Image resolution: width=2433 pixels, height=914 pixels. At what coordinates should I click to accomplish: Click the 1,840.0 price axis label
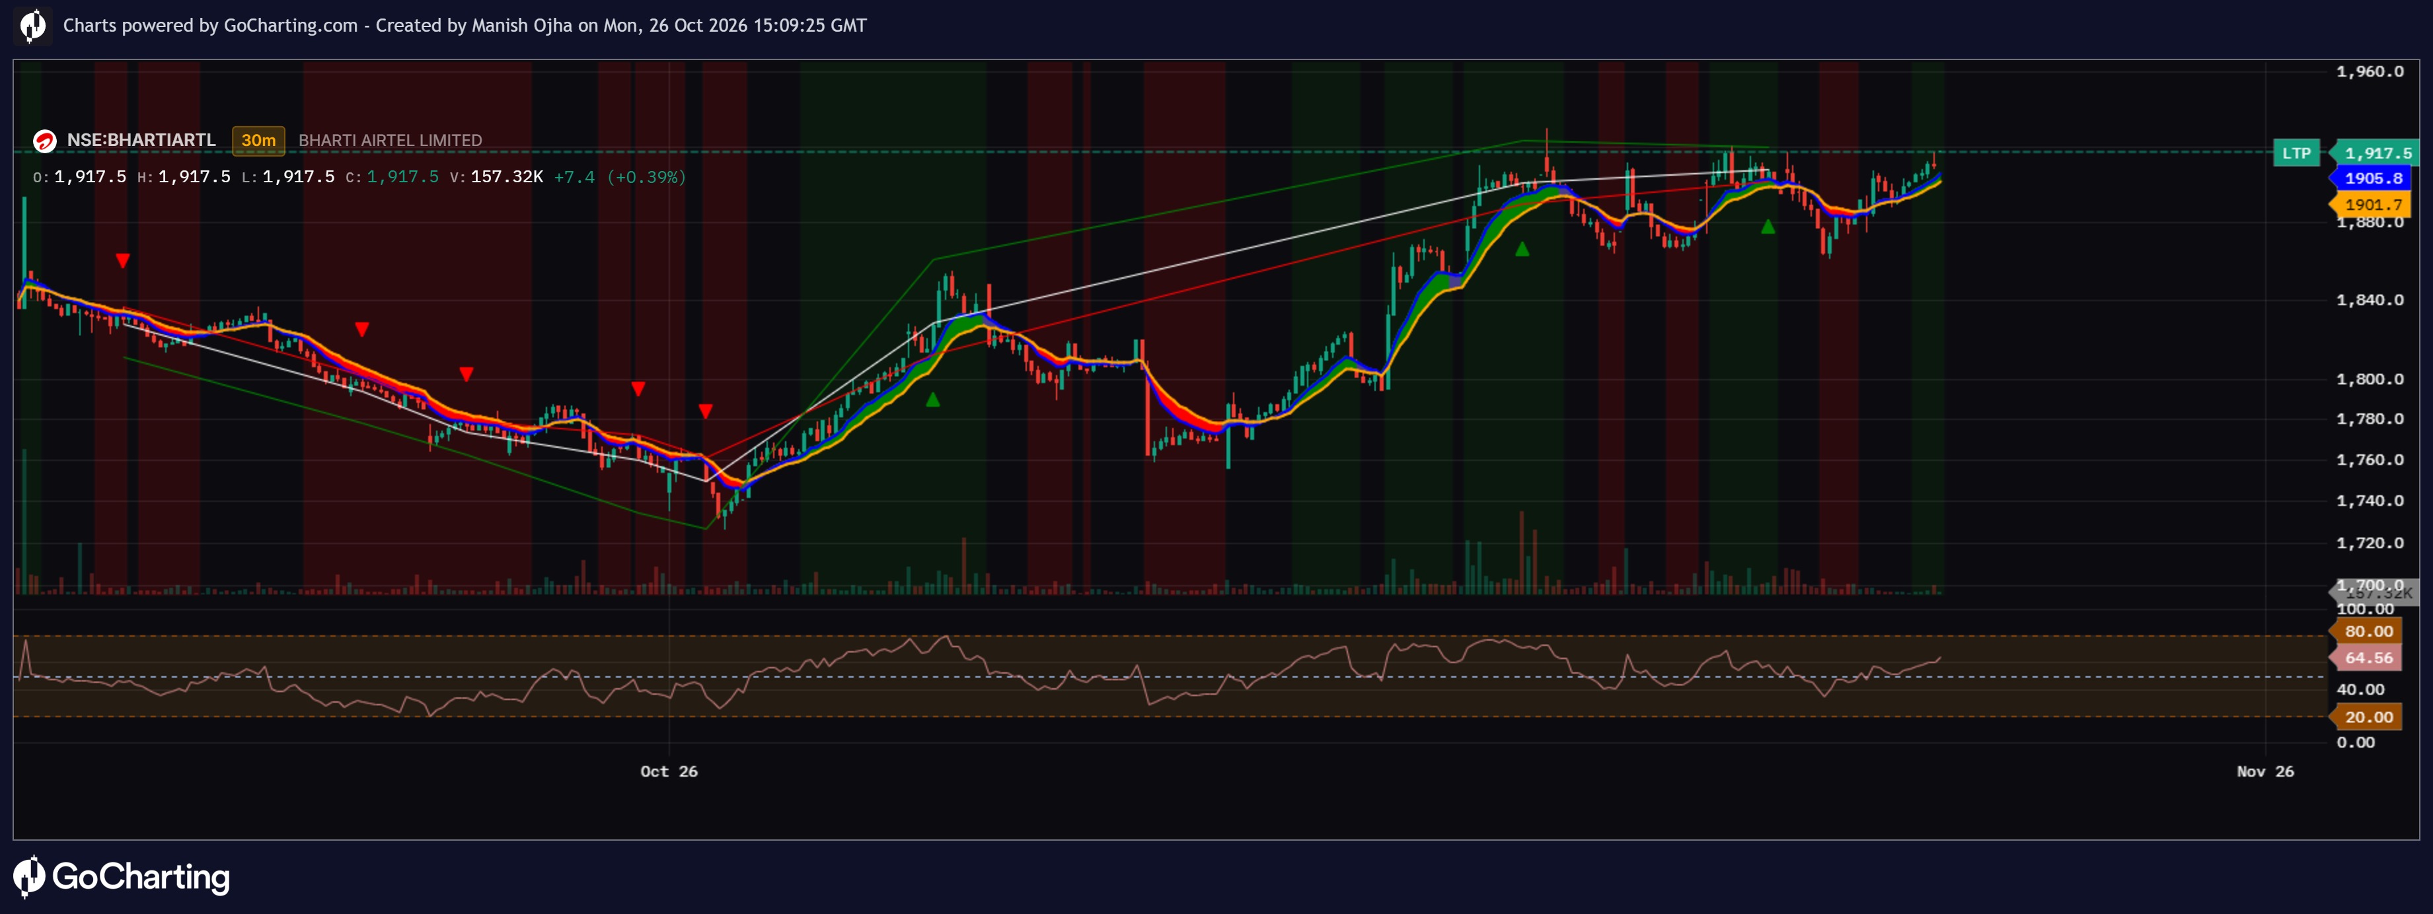[x=2370, y=300]
